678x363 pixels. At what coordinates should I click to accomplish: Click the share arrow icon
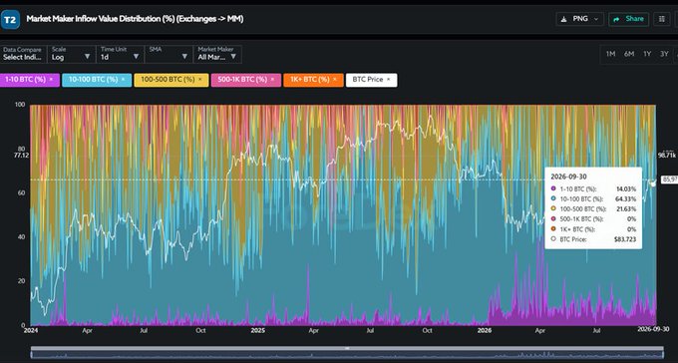[616, 19]
